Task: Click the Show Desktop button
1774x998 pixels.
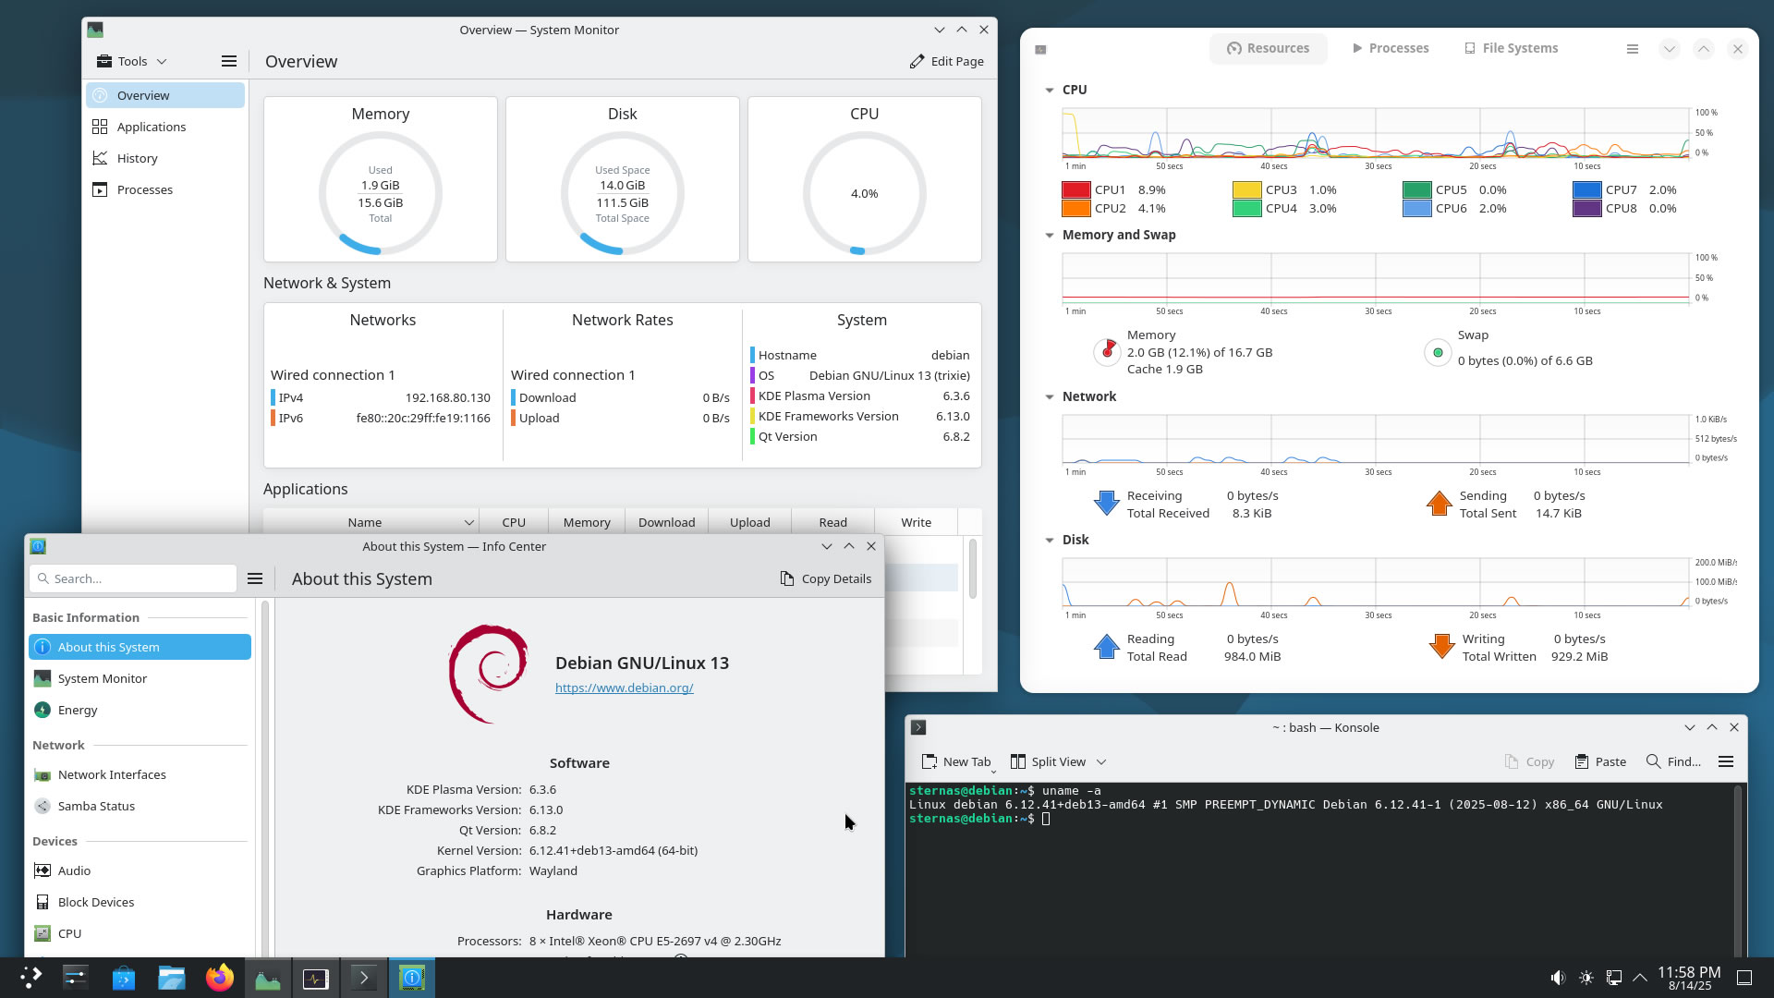Action: tap(1744, 978)
